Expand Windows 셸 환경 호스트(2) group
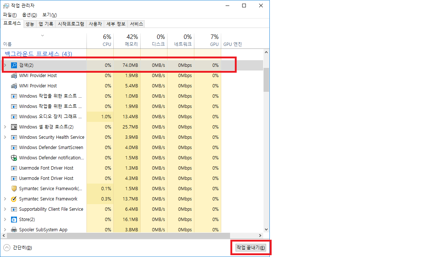This screenshot has height=257, width=424. click(5, 127)
